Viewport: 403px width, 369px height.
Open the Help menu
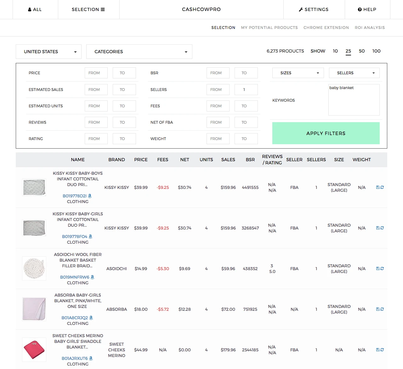coord(367,9)
